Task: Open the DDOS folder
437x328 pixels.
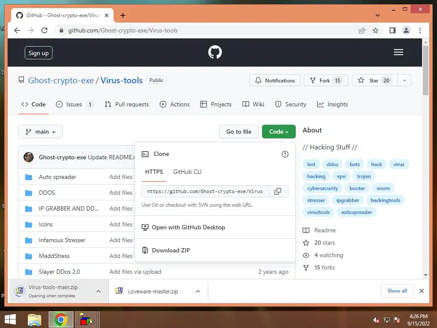Action: (47, 193)
